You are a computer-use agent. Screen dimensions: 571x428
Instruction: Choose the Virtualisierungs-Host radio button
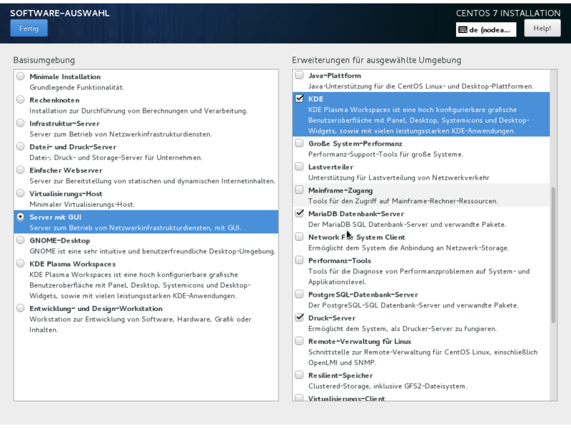pos(21,193)
